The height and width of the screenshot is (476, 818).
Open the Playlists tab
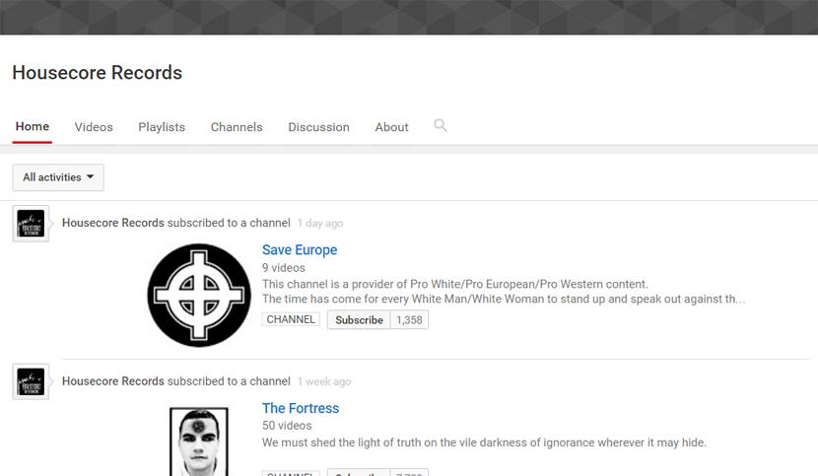point(162,127)
